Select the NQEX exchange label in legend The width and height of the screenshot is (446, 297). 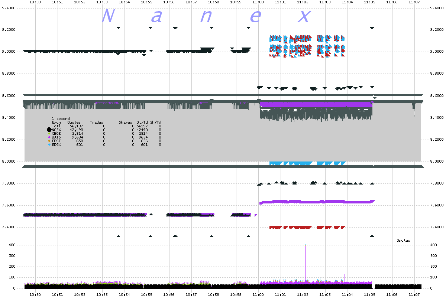pyautogui.click(x=56, y=130)
